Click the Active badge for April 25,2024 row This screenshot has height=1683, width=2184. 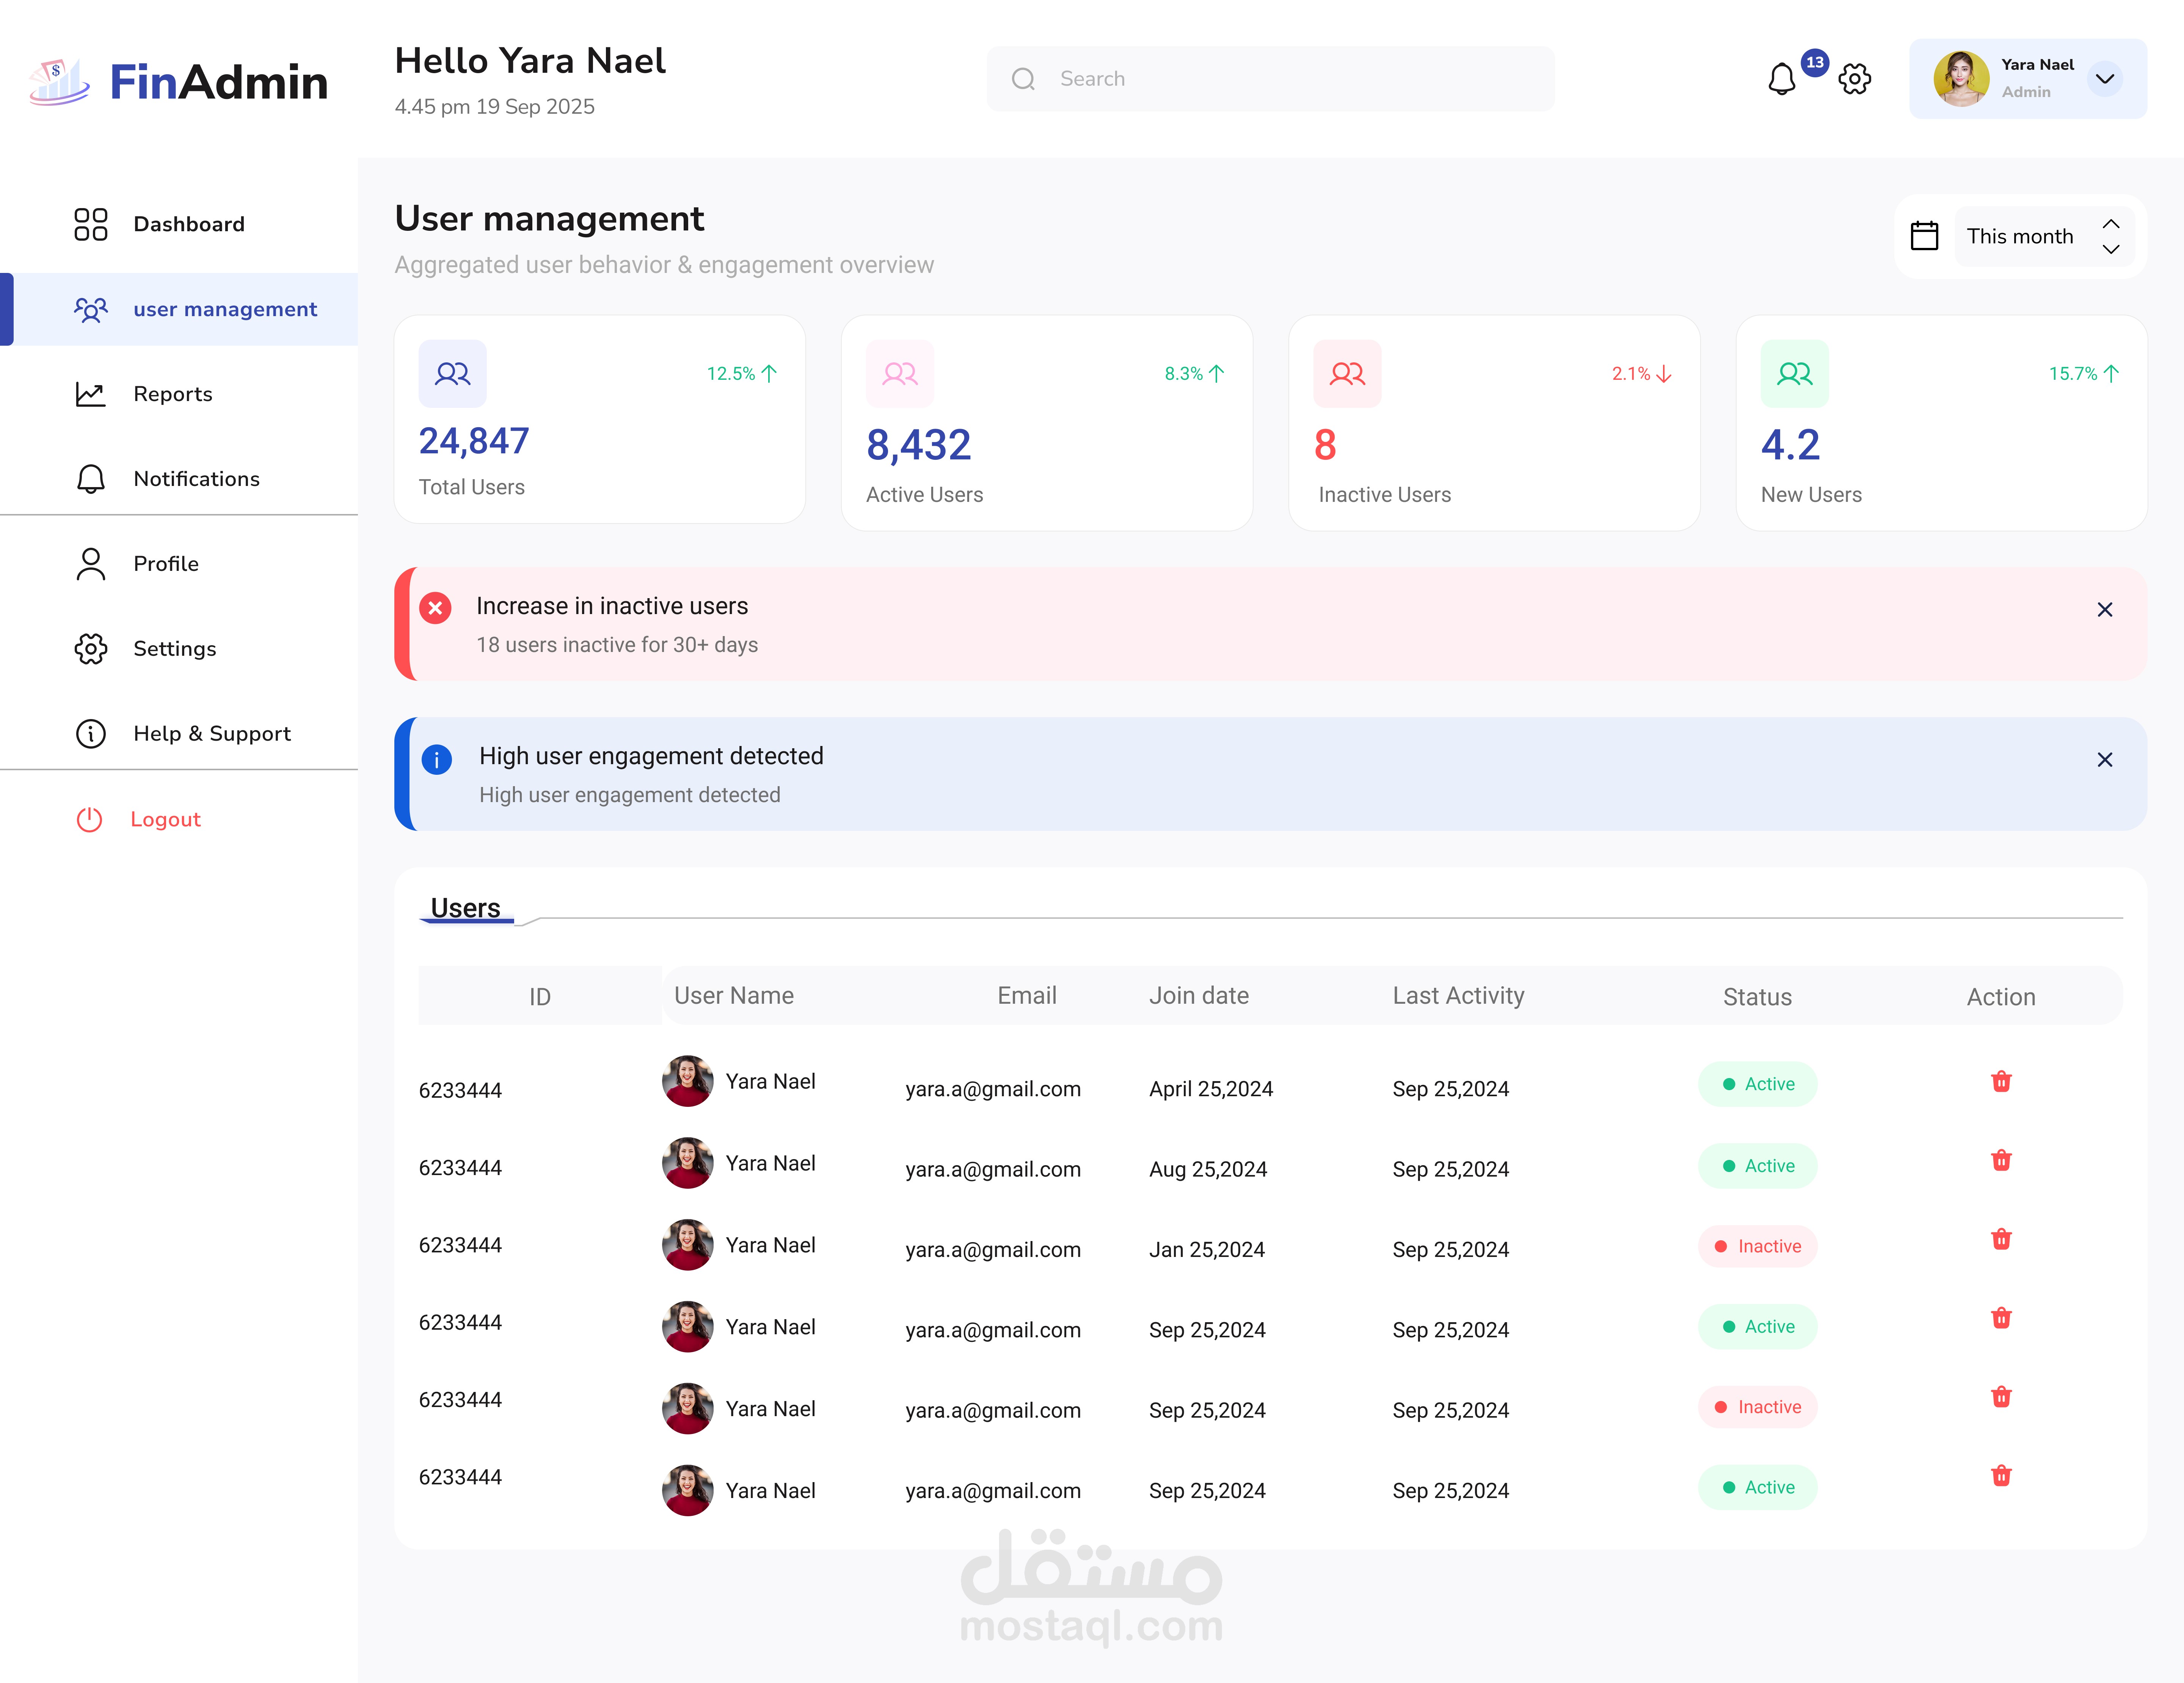pyautogui.click(x=1757, y=1084)
